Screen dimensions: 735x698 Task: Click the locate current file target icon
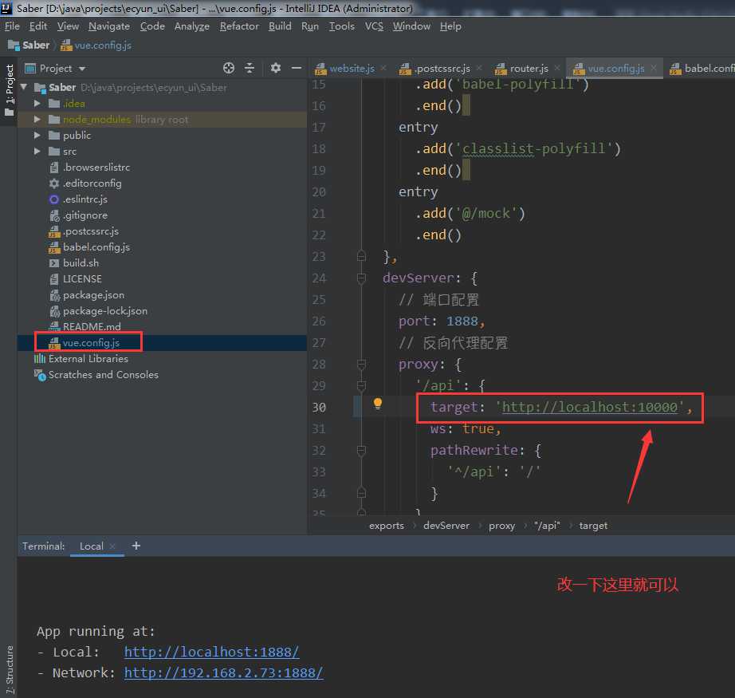pos(229,68)
